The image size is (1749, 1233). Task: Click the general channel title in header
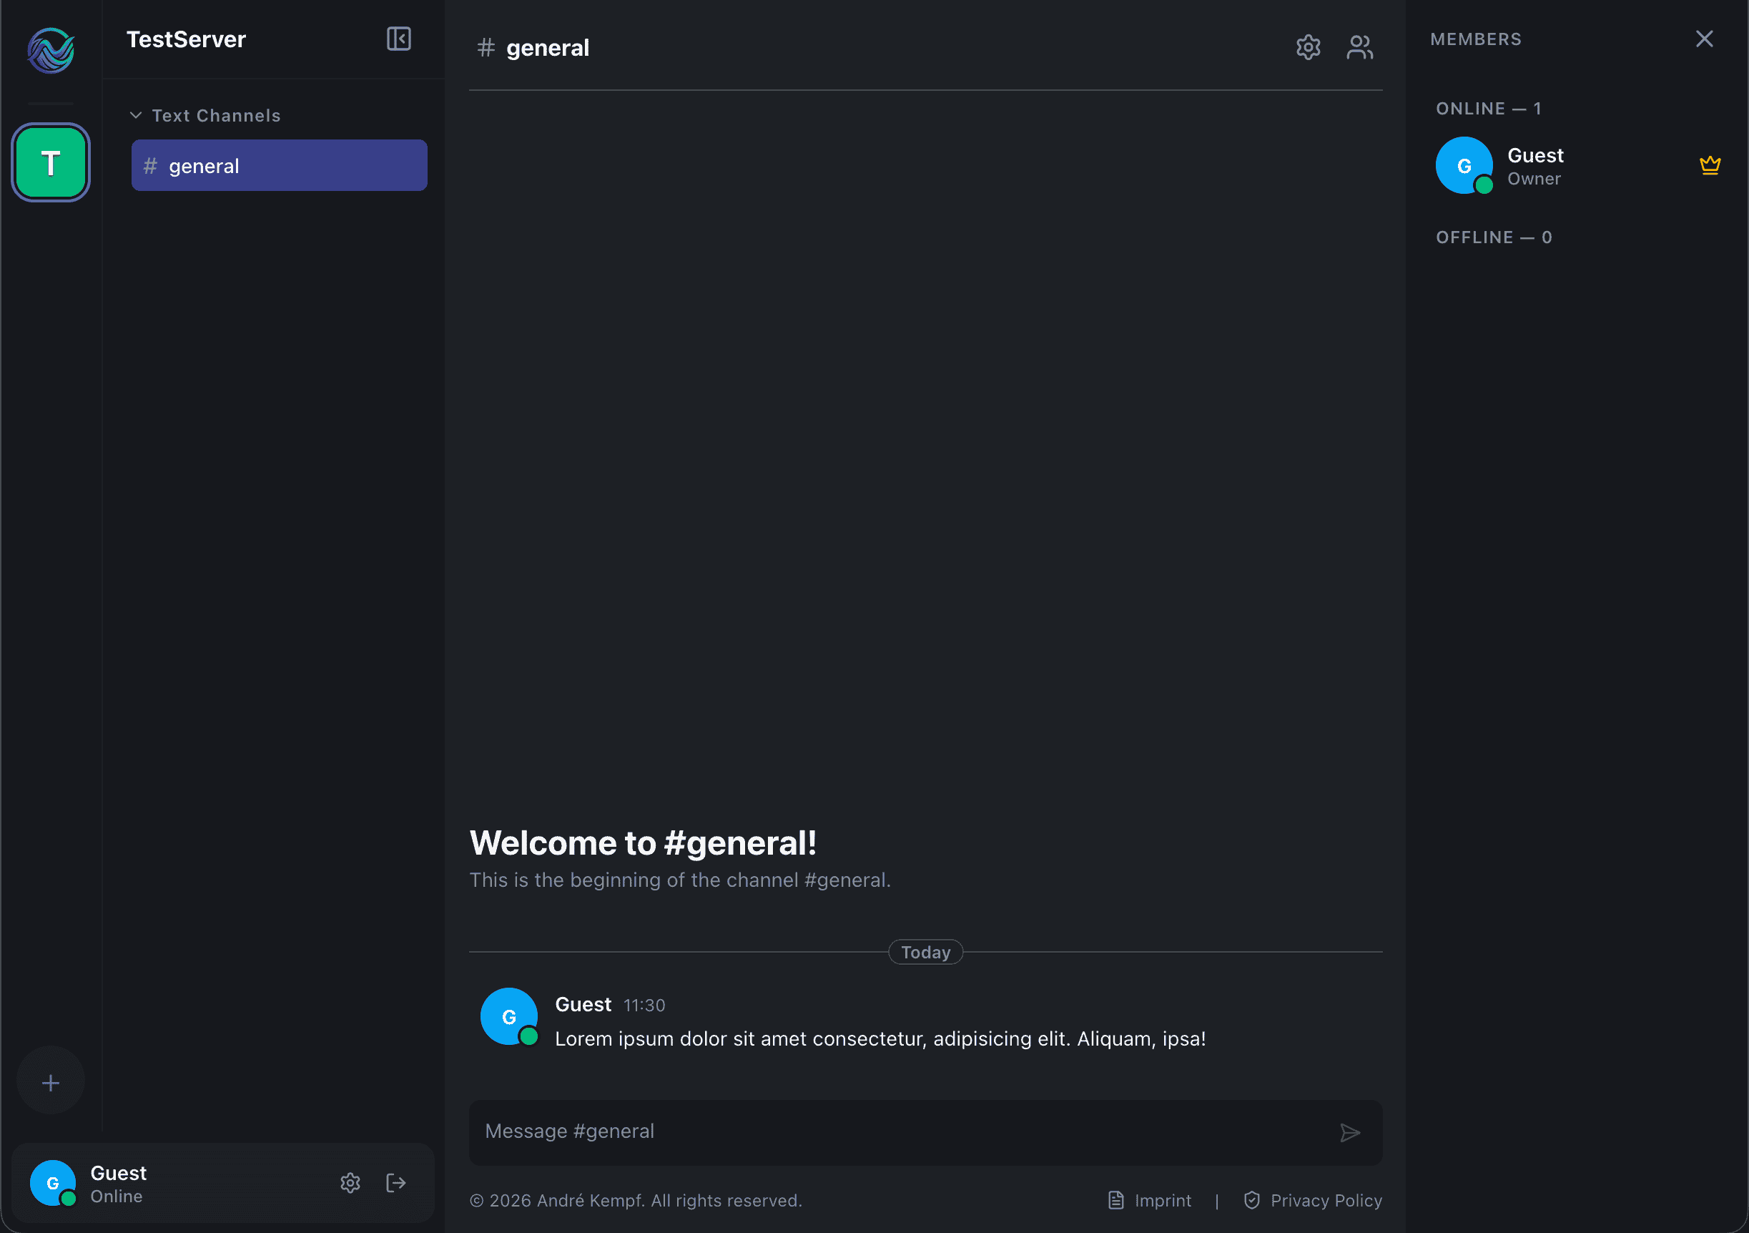click(547, 47)
